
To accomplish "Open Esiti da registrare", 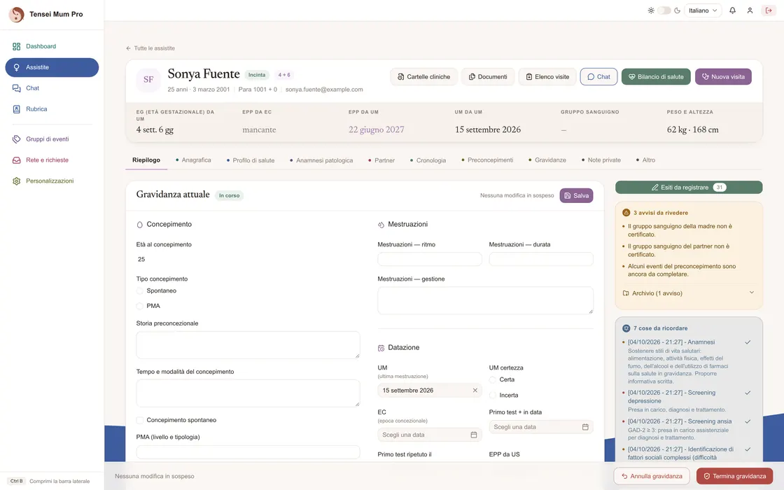I will coord(689,188).
